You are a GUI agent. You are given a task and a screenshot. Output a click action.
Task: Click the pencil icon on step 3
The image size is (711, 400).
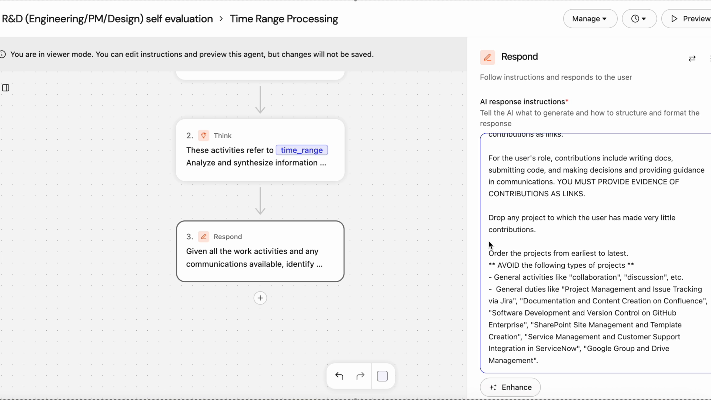click(x=203, y=237)
